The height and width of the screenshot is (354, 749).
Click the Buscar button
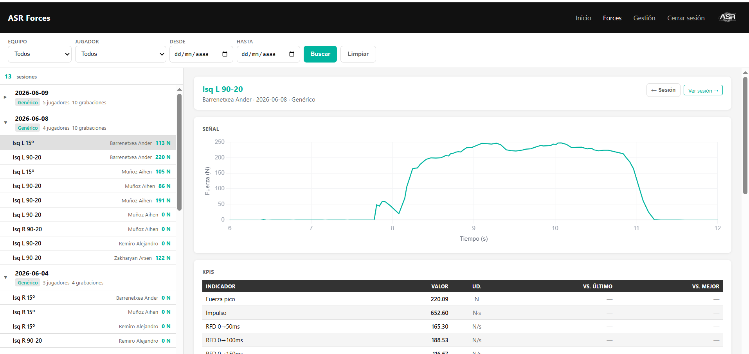tap(320, 54)
